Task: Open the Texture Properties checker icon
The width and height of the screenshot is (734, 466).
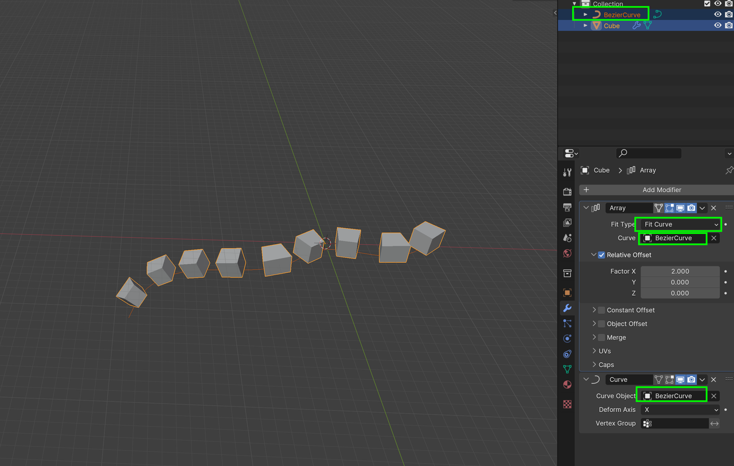Action: click(567, 404)
